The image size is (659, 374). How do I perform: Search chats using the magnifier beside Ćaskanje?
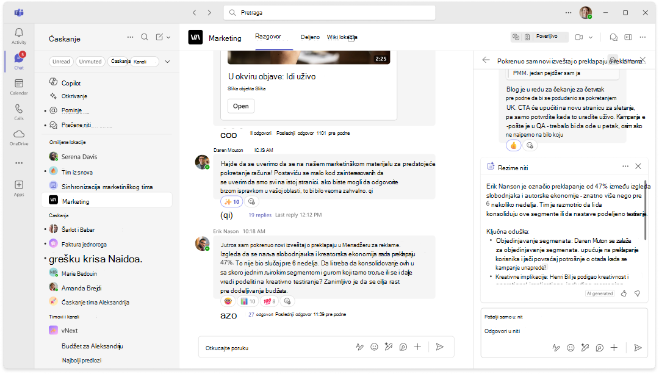(145, 37)
